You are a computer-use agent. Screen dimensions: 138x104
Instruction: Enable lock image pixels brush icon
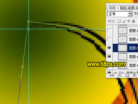[x=124, y=21]
